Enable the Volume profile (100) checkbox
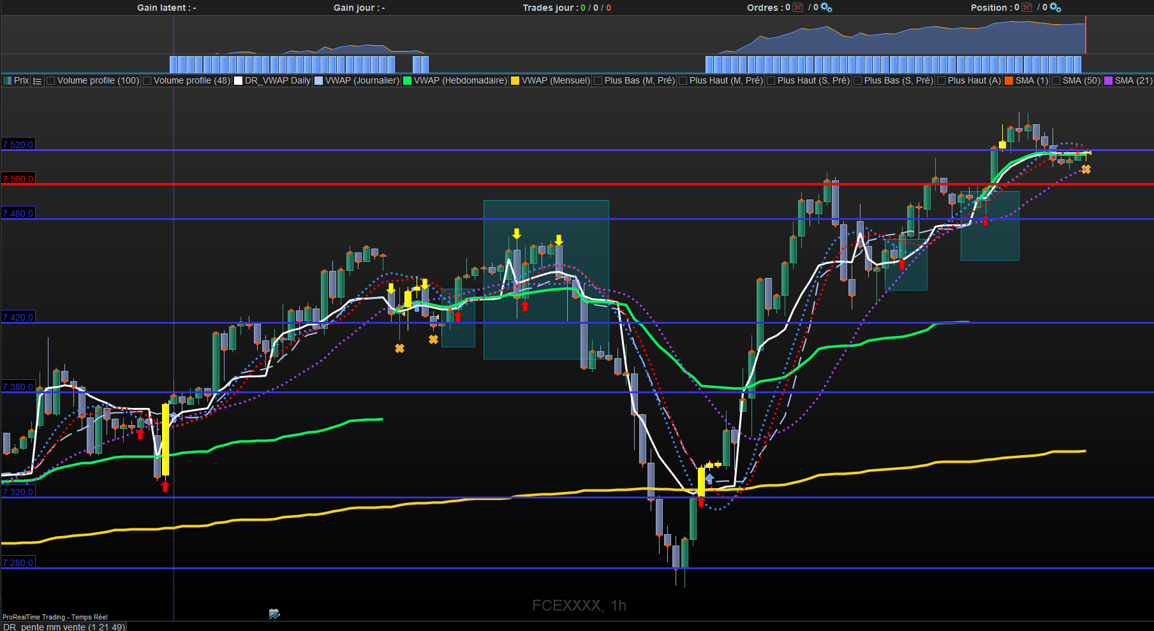 pyautogui.click(x=51, y=81)
